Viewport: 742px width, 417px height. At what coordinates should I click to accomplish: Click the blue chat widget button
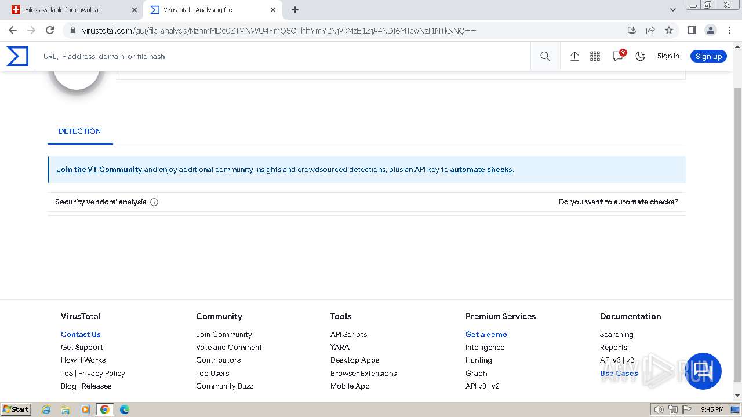click(704, 371)
